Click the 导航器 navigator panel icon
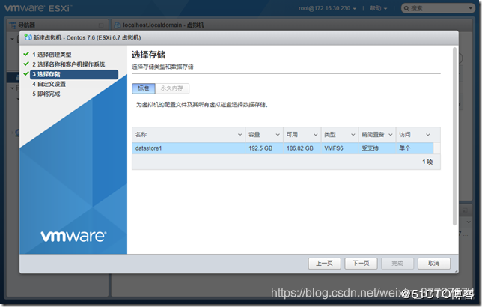The image size is (482, 307). pyautogui.click(x=13, y=25)
